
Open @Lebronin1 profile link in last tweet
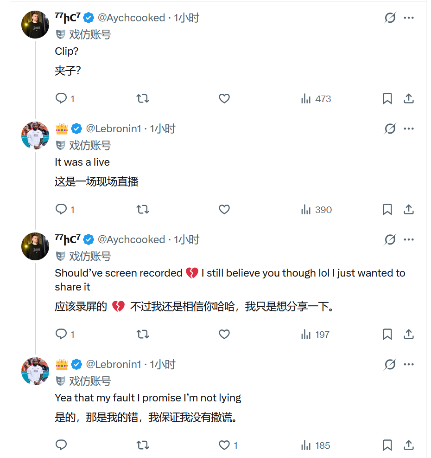click(x=114, y=364)
